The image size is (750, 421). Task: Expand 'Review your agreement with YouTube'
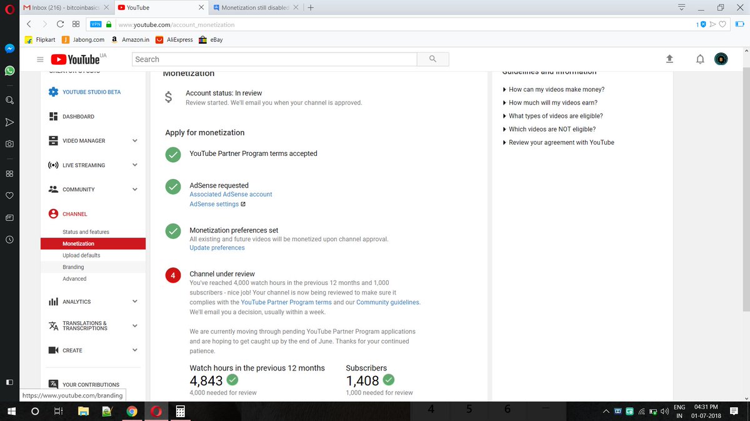point(558,143)
